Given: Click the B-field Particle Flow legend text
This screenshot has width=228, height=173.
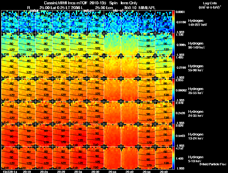Looking at the screenshot, I should point(213,164).
